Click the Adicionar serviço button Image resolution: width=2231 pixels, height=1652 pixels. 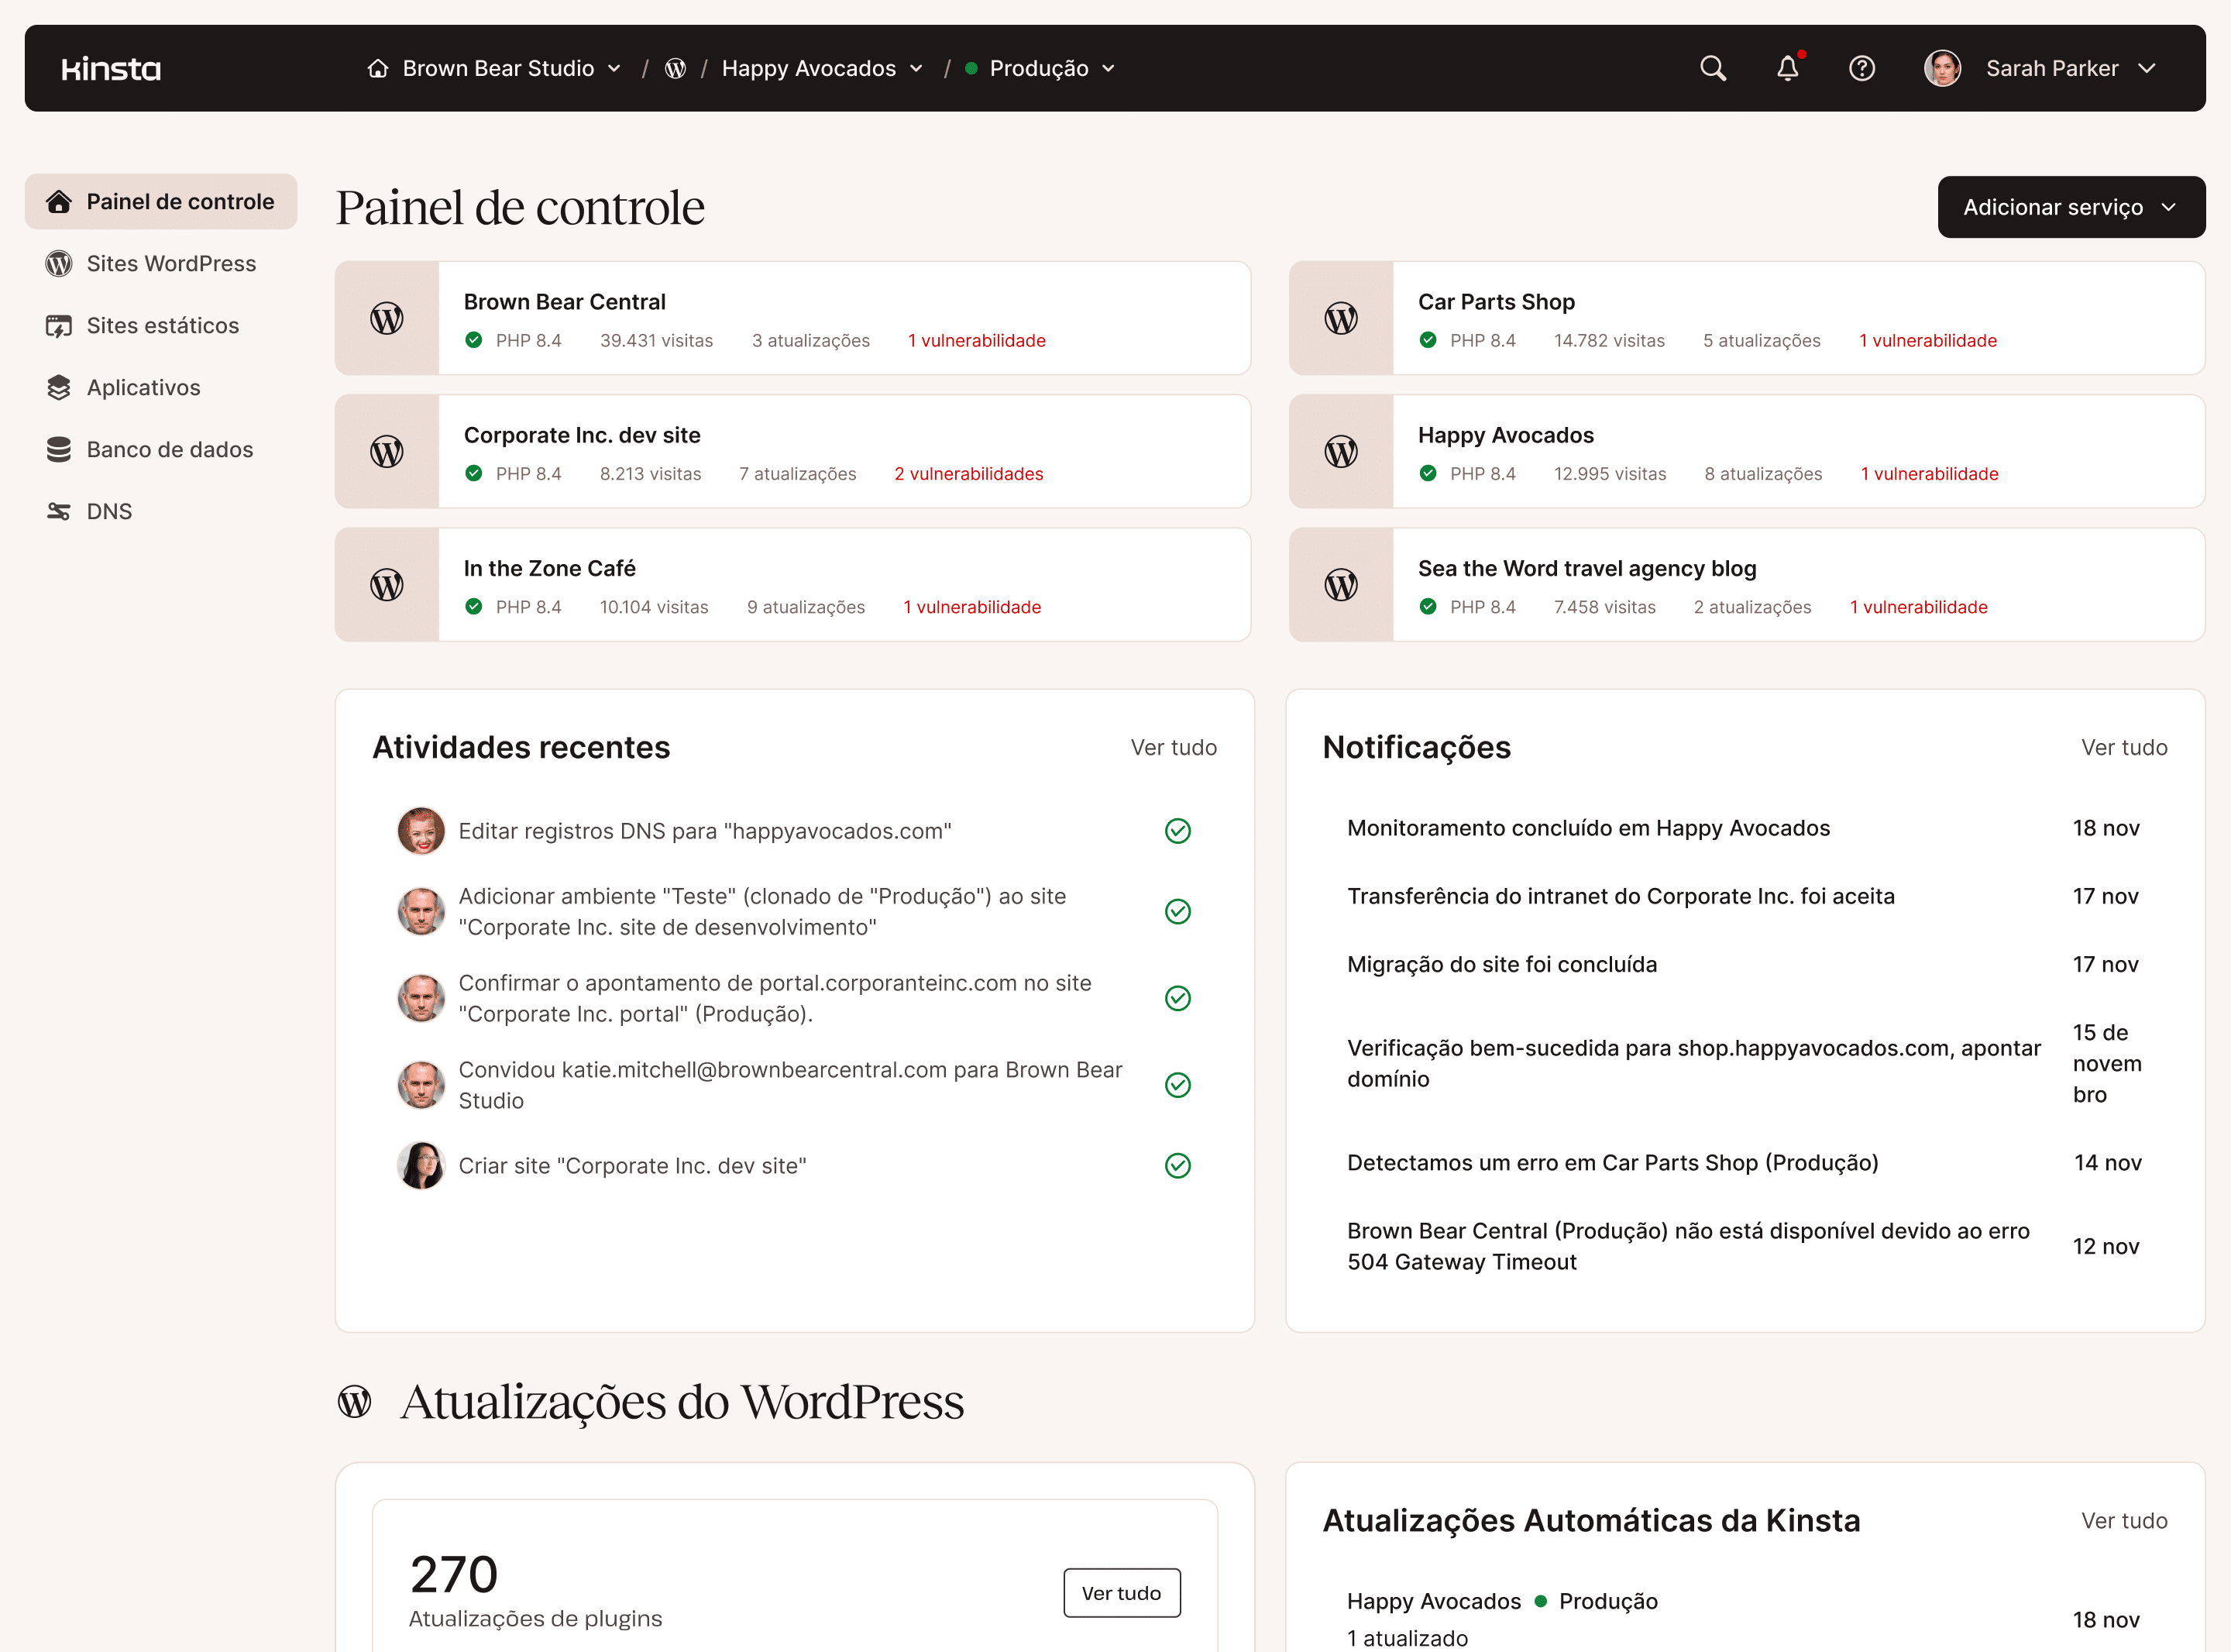[2071, 207]
